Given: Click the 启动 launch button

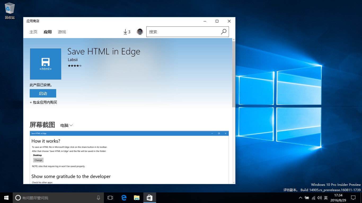Looking at the screenshot, I should pos(43,93).
